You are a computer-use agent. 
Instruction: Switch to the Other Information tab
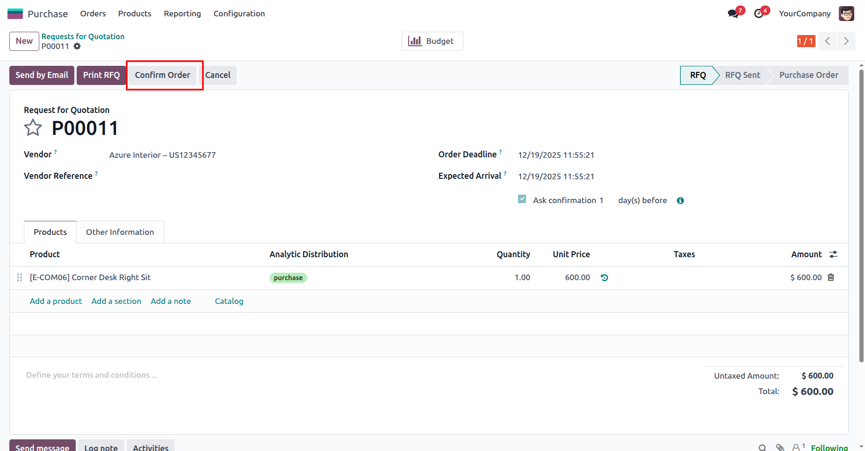tap(120, 232)
